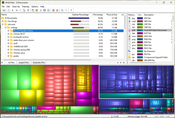Click the MOV File color swatch
This screenshot has width=175, height=118.
pyautogui.click(x=140, y=36)
